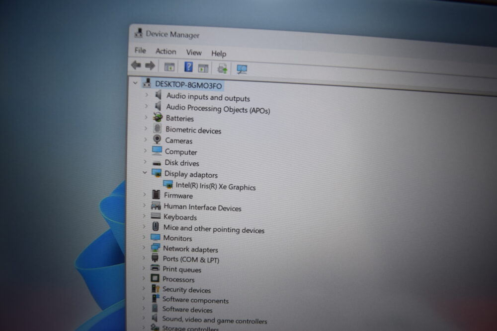
Task: Expand the Batteries category
Action: tap(146, 117)
